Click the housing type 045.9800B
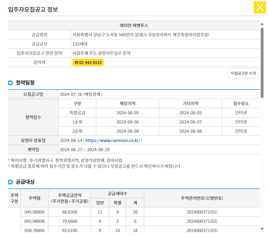Screen dimensions: 269x236 pyautogui.click(x=34, y=221)
